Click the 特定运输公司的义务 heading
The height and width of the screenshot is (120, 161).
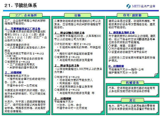[x=69, y=33]
